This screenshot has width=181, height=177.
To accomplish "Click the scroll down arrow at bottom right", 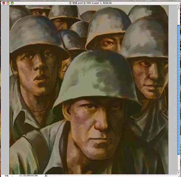I will point(179,173).
